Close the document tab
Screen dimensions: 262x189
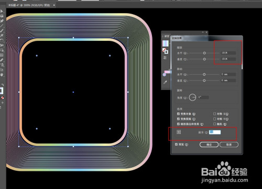[54, 5]
